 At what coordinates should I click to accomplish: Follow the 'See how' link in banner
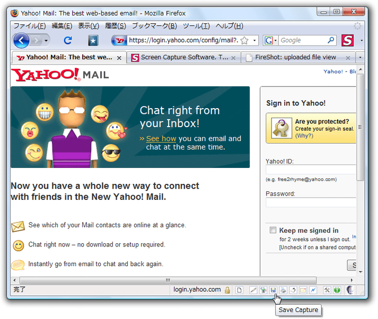tap(161, 138)
